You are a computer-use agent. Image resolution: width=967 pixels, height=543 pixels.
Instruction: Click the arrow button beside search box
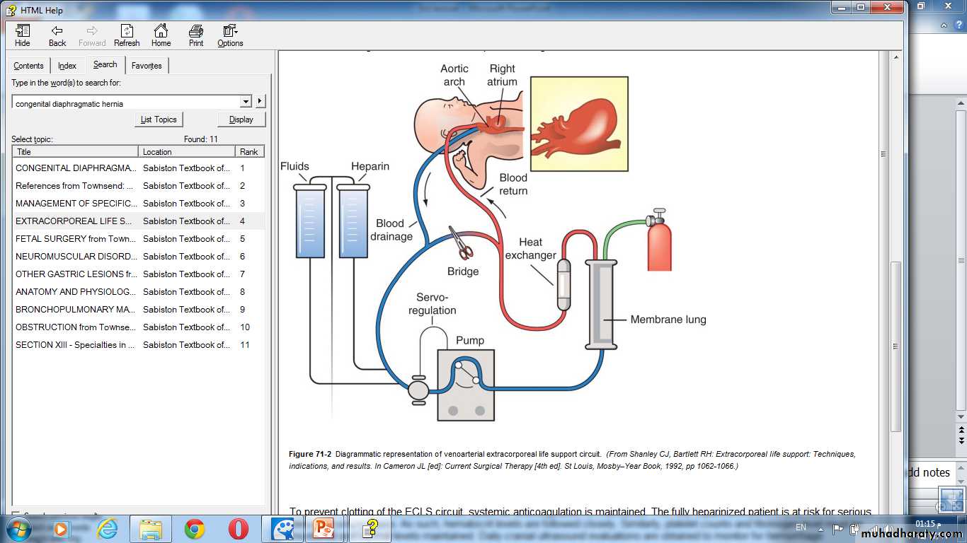pyautogui.click(x=260, y=102)
